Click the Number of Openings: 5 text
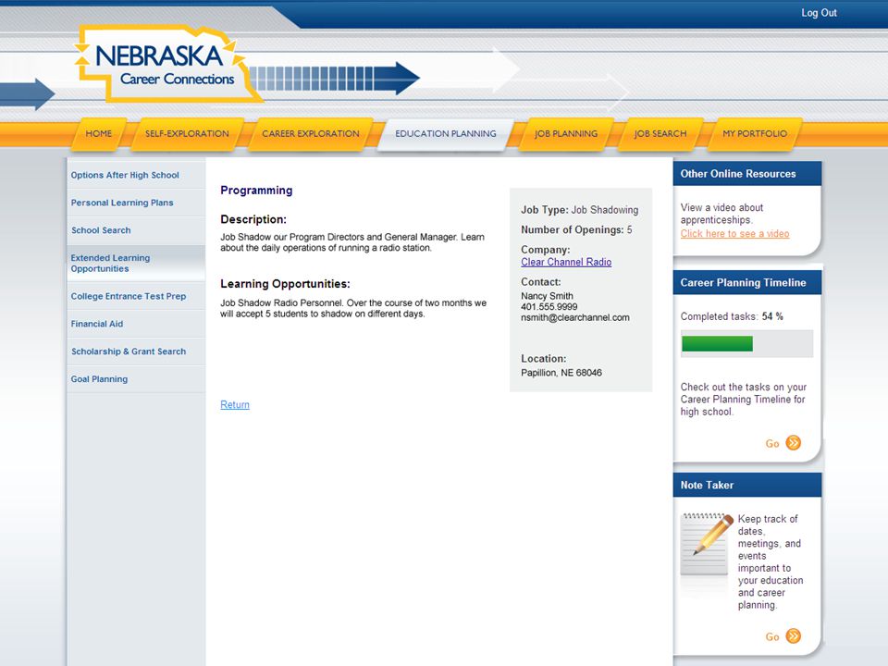This screenshot has width=888, height=666. pos(576,230)
